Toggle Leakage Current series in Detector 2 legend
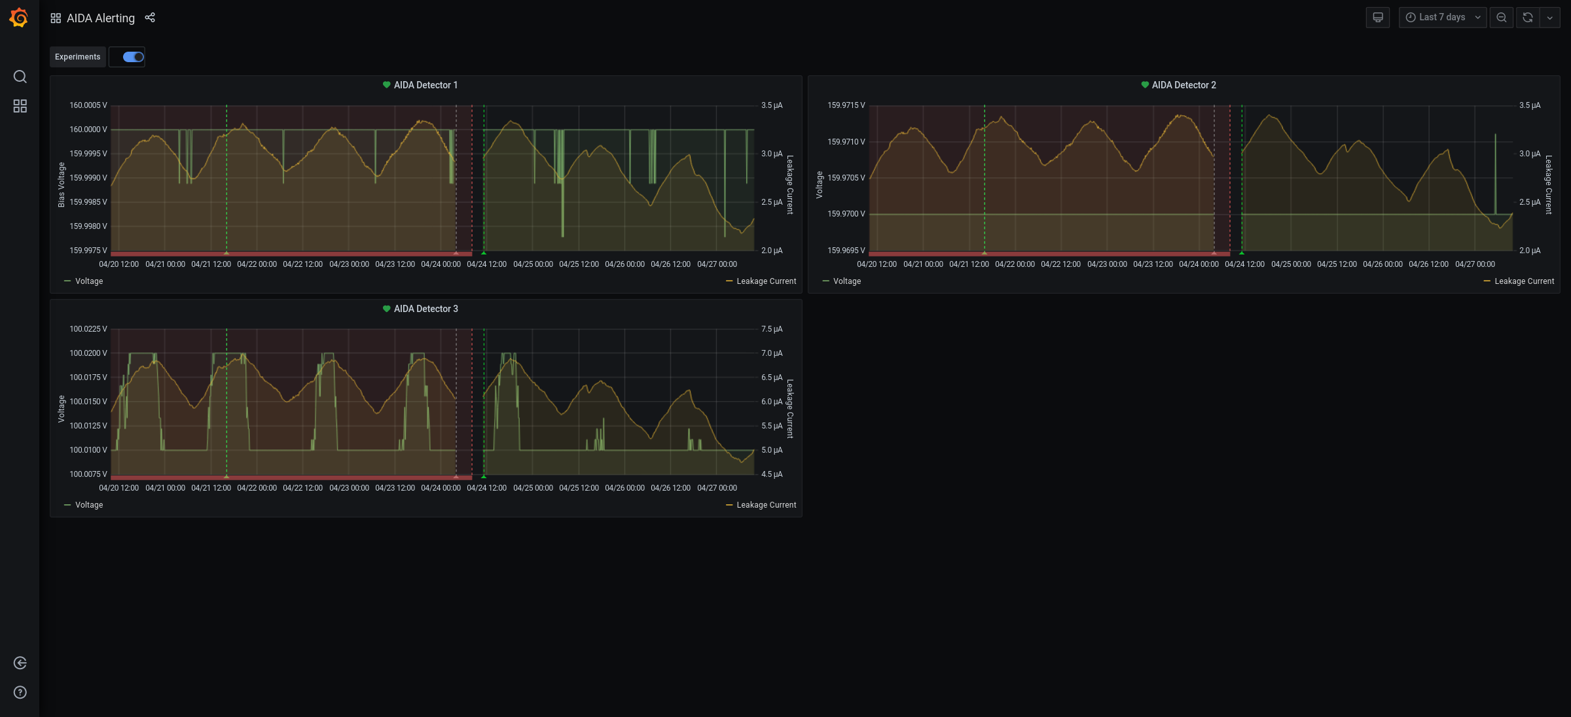The image size is (1571, 717). 1524,281
